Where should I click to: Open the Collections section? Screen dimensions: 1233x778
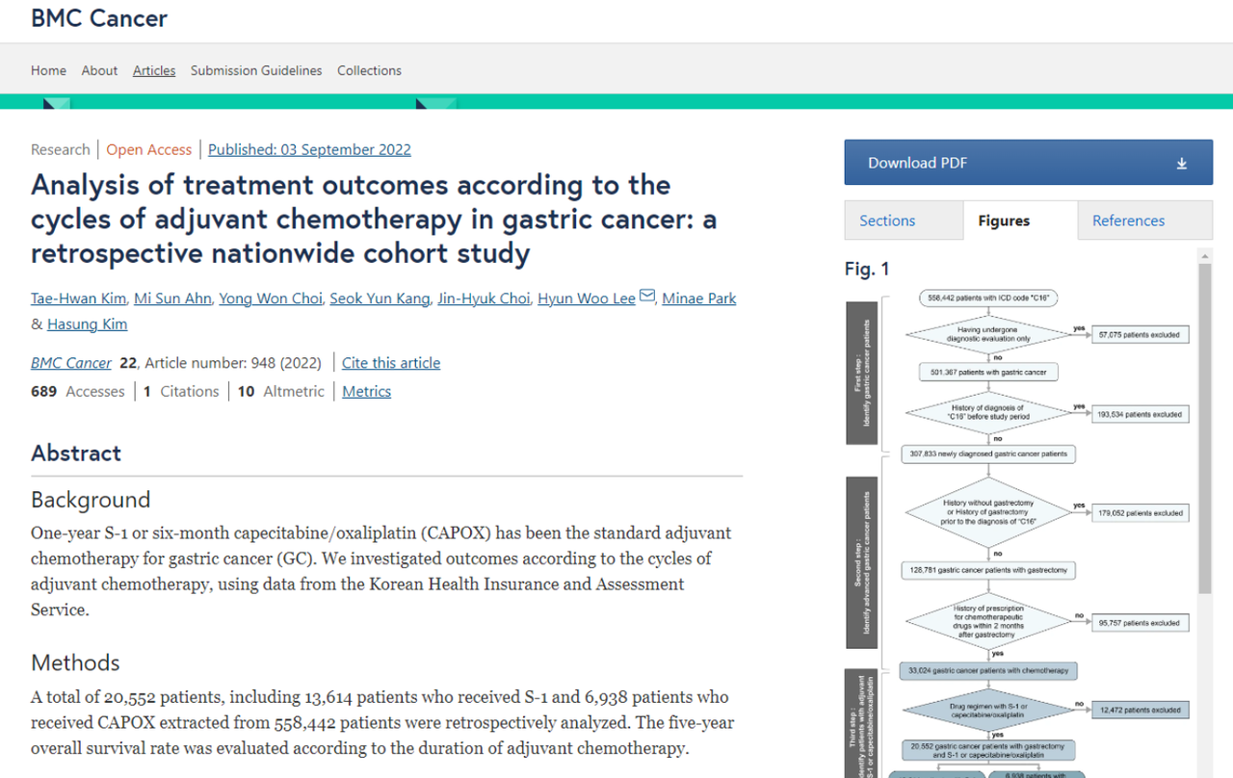tap(369, 70)
